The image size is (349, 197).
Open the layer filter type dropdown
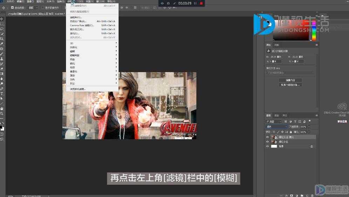[274, 122]
